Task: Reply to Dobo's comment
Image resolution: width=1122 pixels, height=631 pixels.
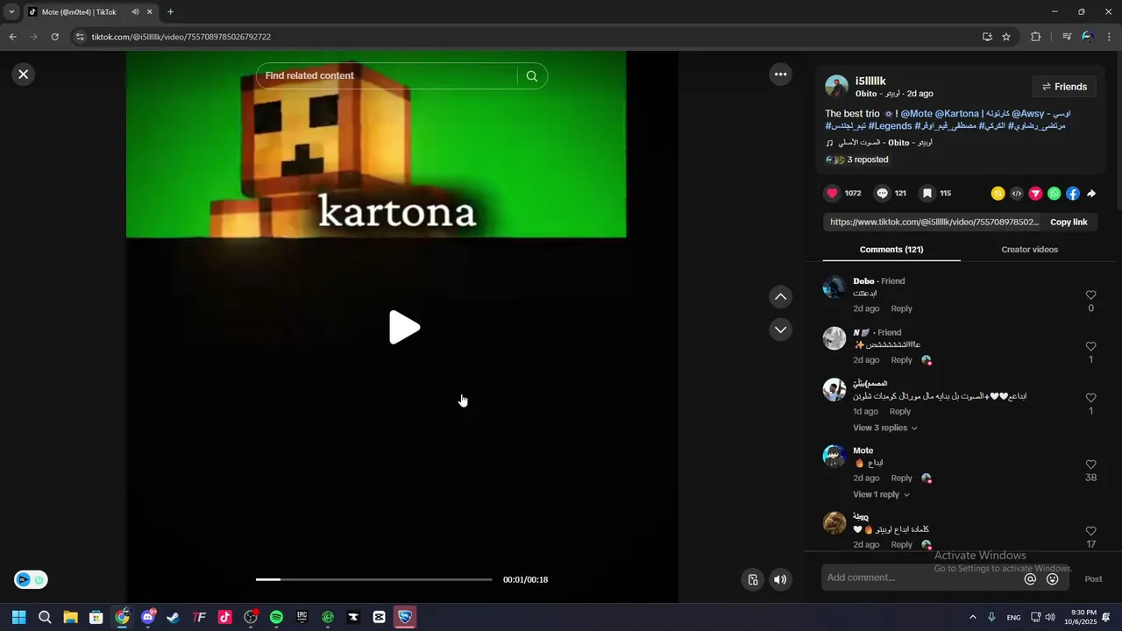Action: coord(901,308)
